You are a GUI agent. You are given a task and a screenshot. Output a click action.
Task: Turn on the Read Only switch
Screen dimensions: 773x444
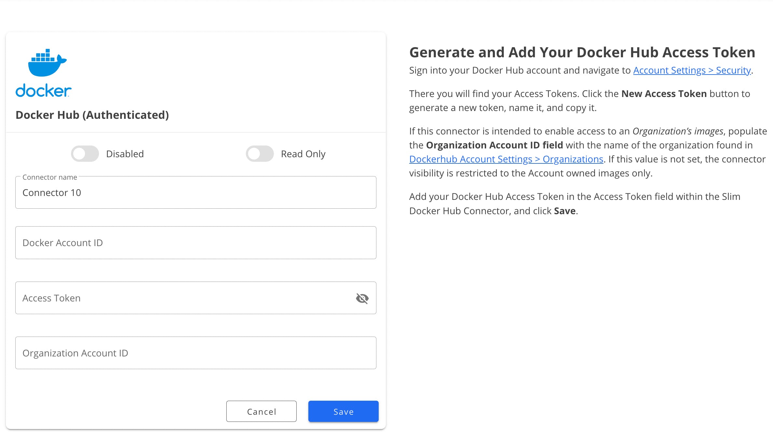click(x=260, y=154)
